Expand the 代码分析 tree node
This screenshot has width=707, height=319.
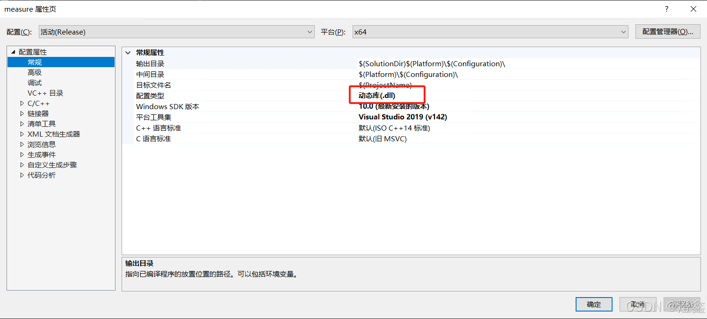point(22,175)
